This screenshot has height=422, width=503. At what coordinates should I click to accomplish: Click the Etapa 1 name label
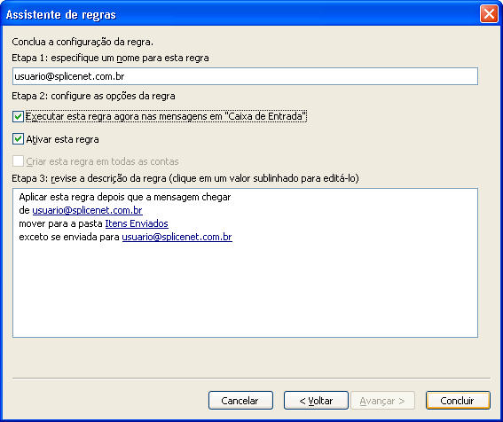click(x=110, y=58)
